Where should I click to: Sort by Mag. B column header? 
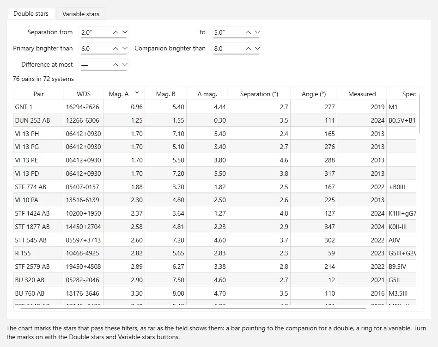[166, 94]
